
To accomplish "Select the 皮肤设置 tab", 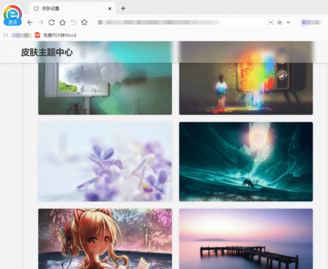I will [72, 9].
